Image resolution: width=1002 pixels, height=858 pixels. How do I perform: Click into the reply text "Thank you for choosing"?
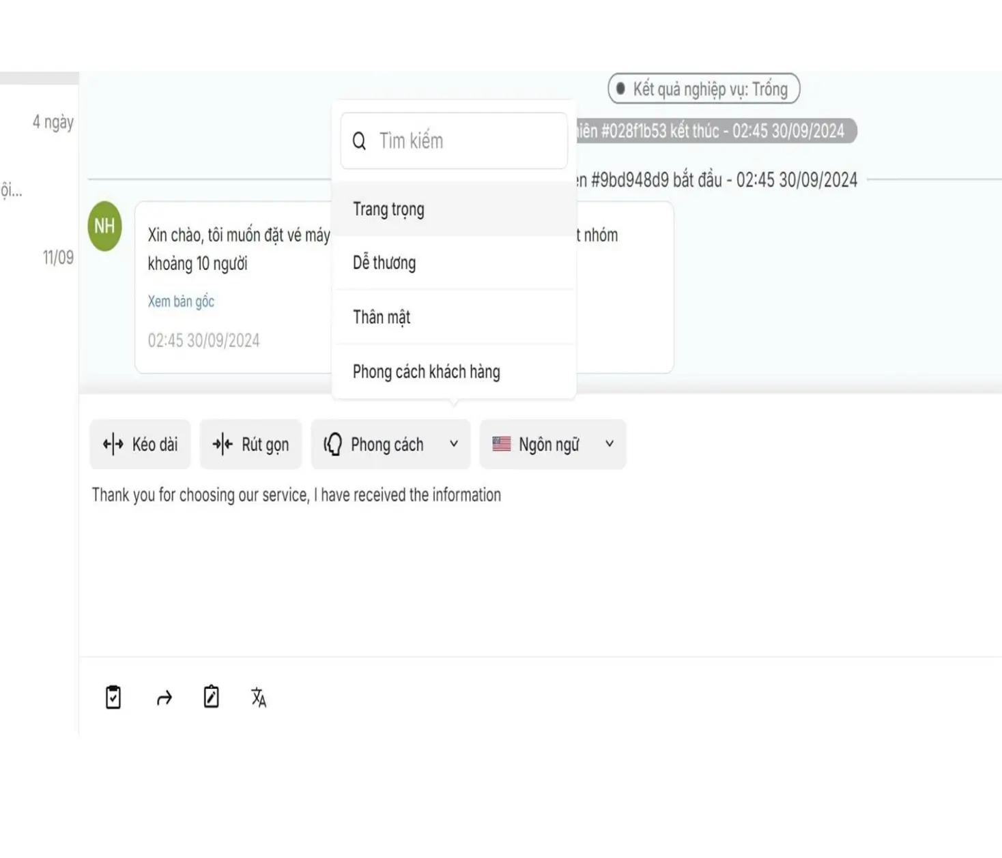[x=296, y=495]
